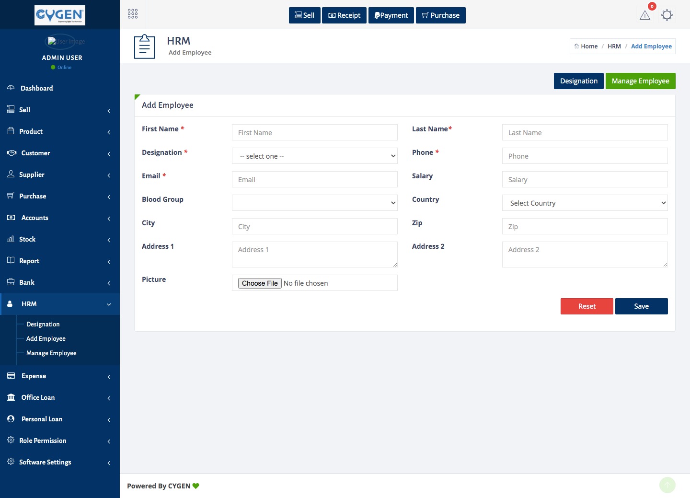Click the Sell icon in sidebar

click(x=11, y=109)
